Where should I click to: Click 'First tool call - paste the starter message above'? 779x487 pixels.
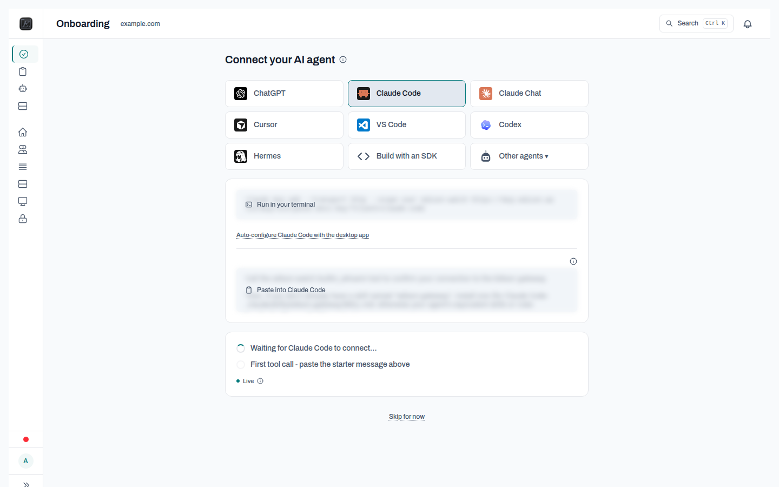(330, 364)
